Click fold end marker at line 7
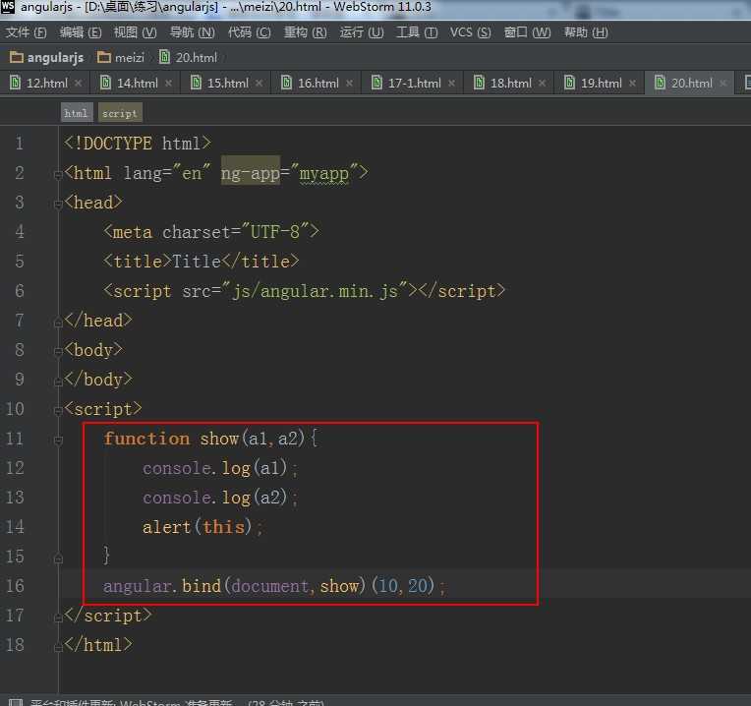 coord(58,323)
